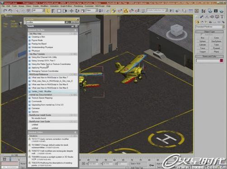Click the Quick Render teapot icon
Image resolution: width=227 pixels, height=169 pixels.
222,11
